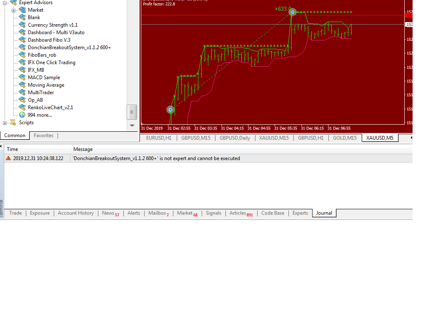Screen dimensions: 448x336
Task: Open the GBPUSD,H1 chart tab
Action: (311, 138)
